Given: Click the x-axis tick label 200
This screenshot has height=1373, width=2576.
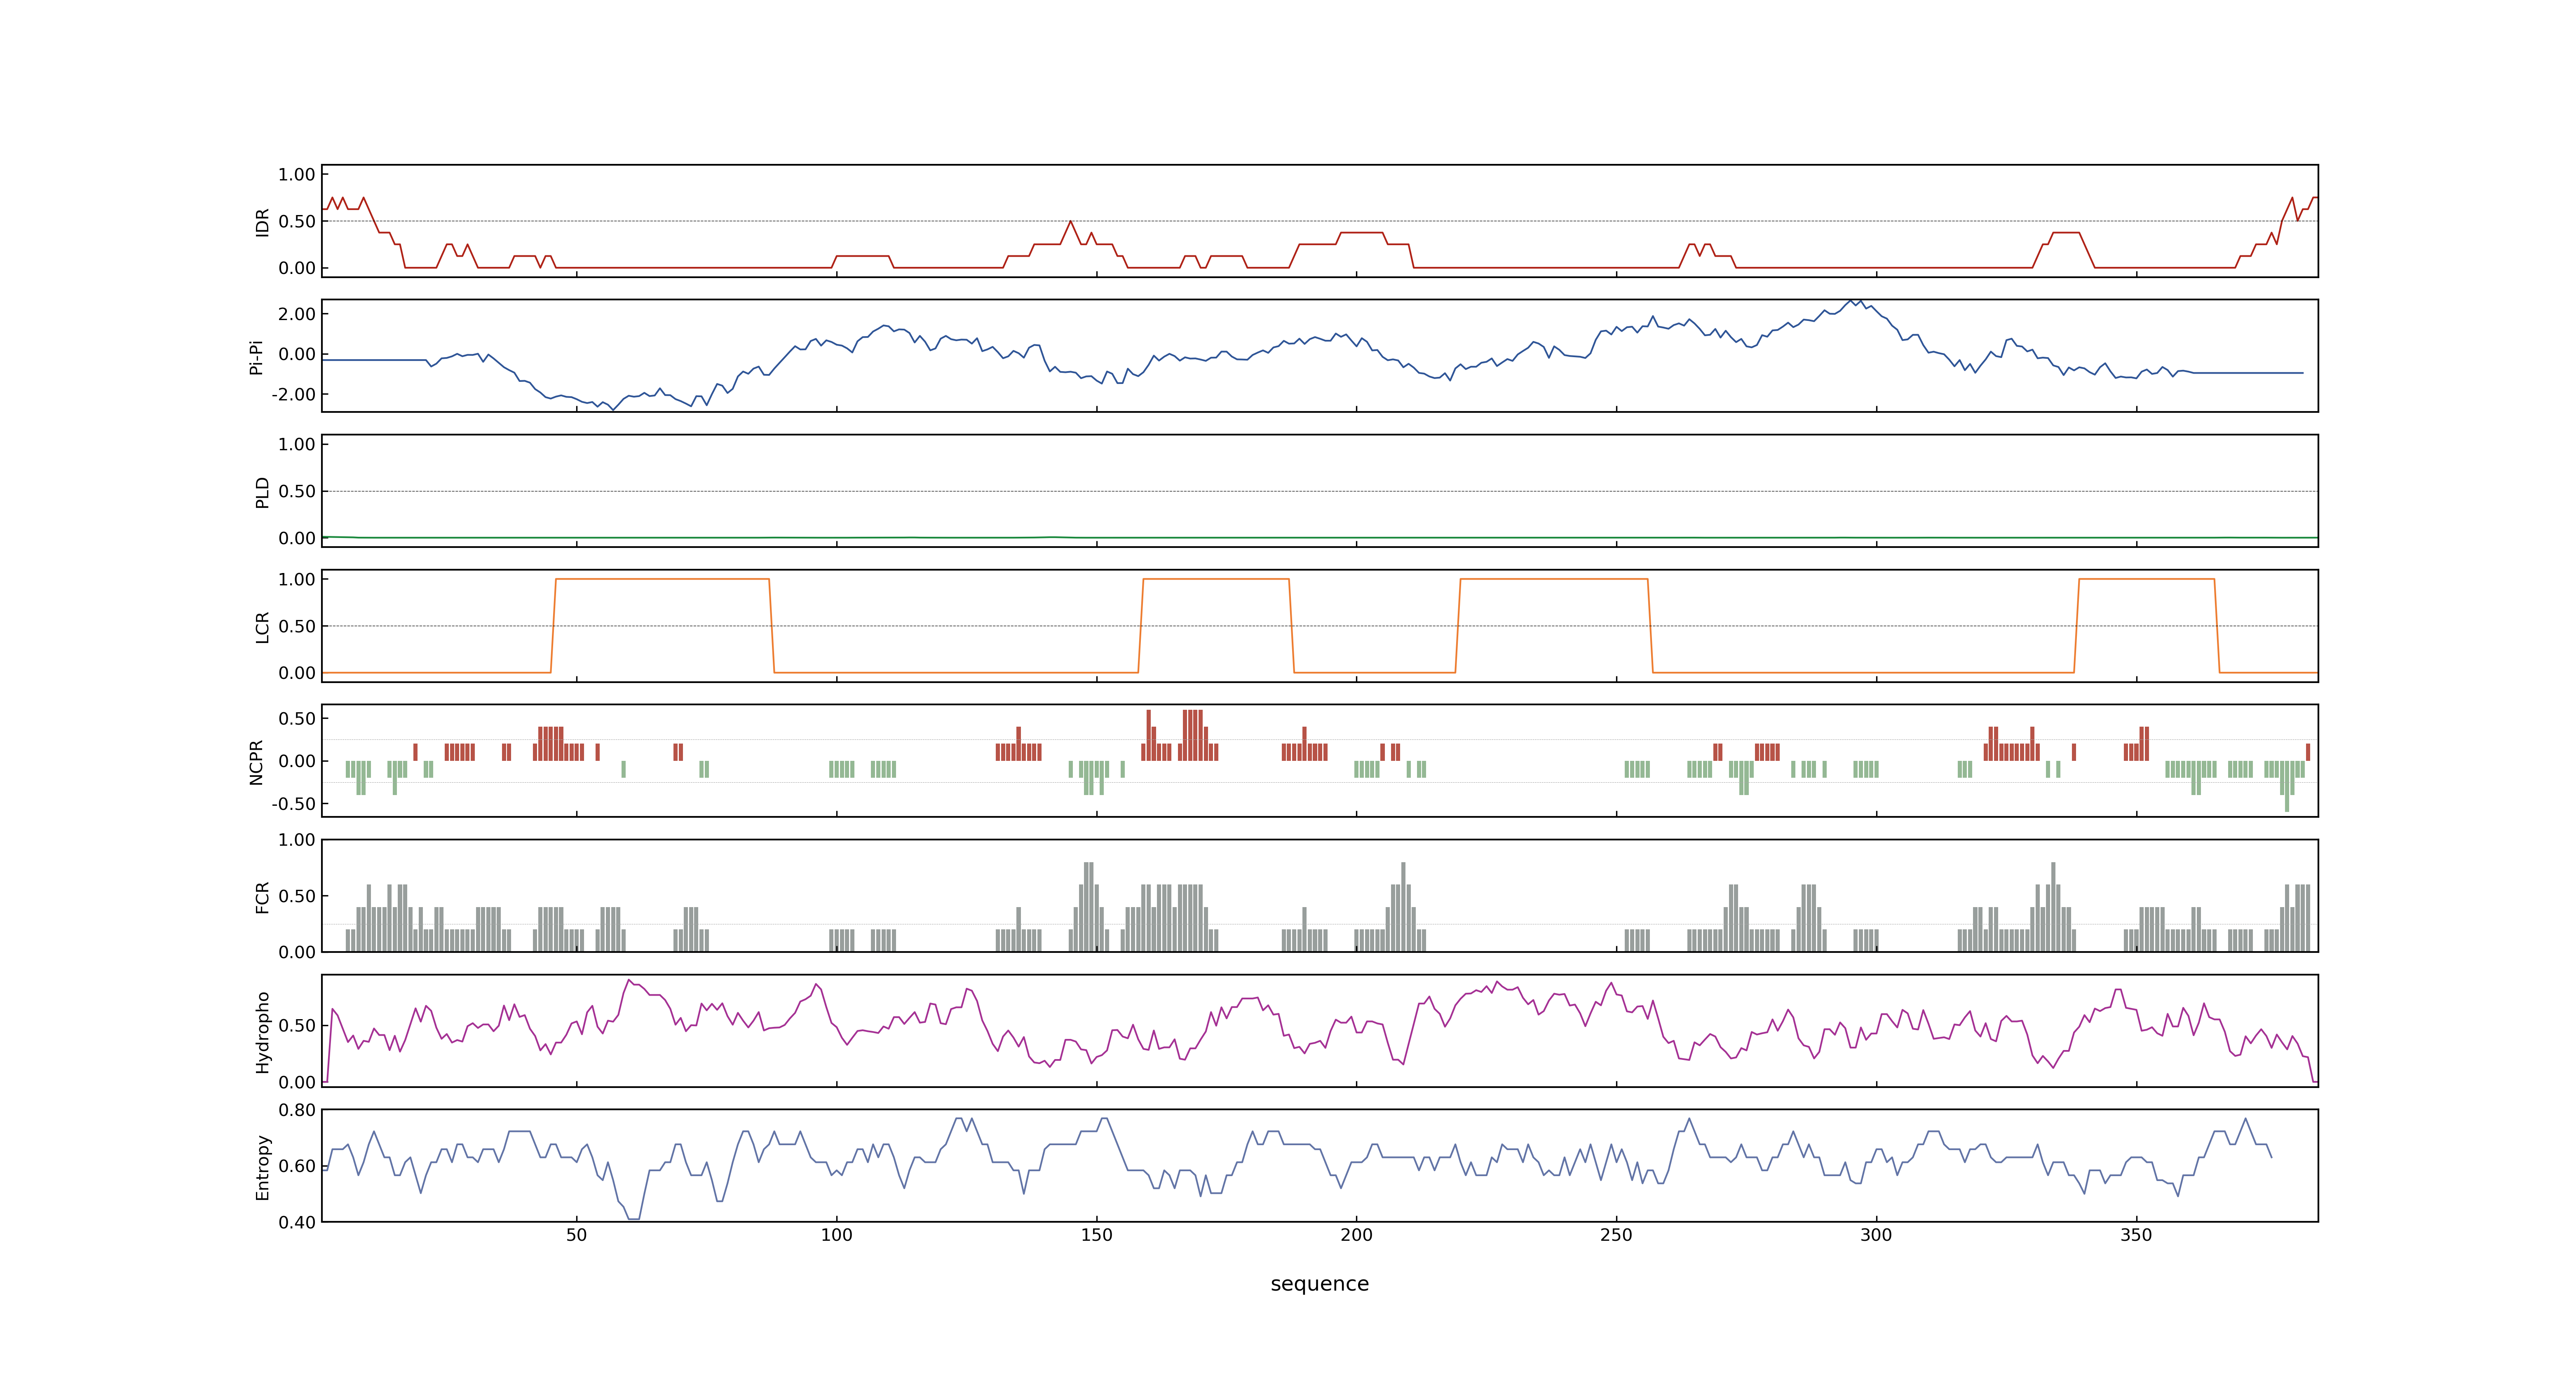Looking at the screenshot, I should (1357, 1235).
